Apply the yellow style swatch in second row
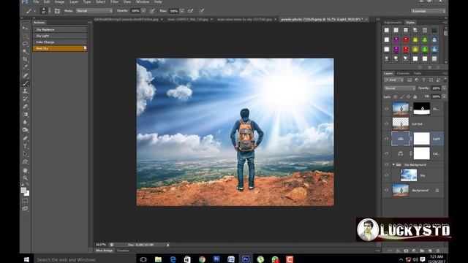468x263 pixels. point(415,40)
